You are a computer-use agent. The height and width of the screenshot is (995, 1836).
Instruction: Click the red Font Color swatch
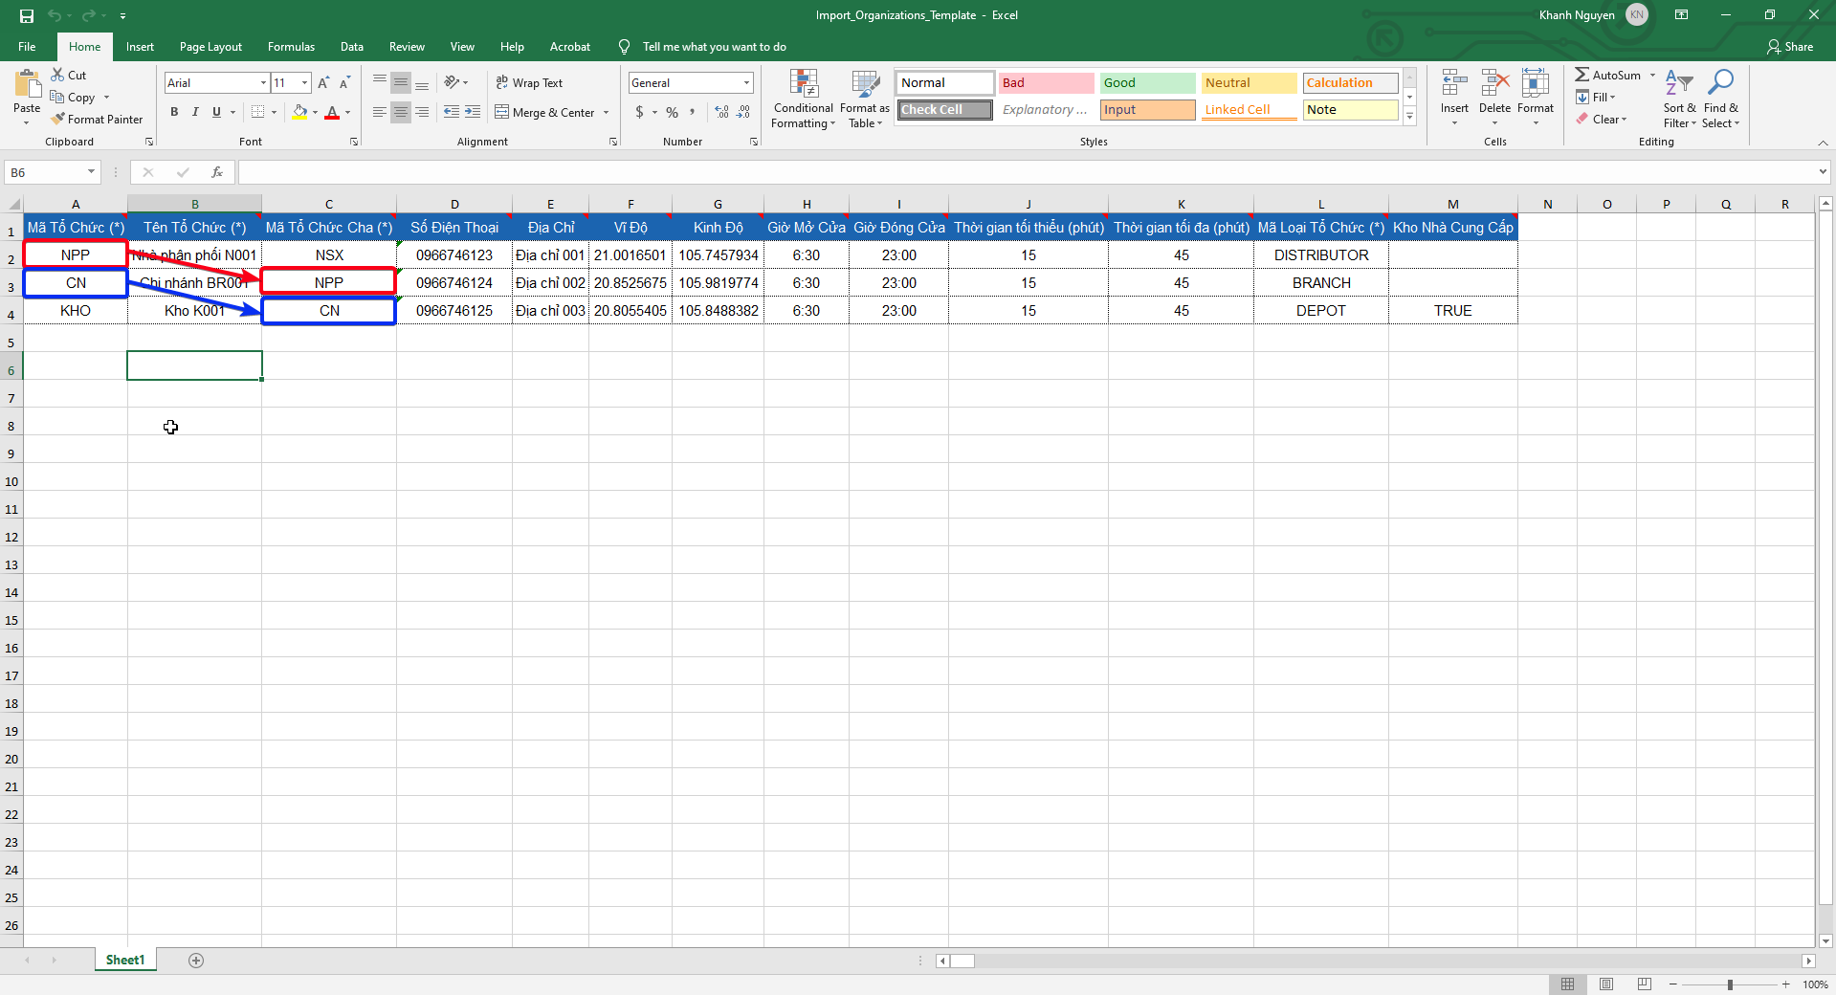point(332,112)
